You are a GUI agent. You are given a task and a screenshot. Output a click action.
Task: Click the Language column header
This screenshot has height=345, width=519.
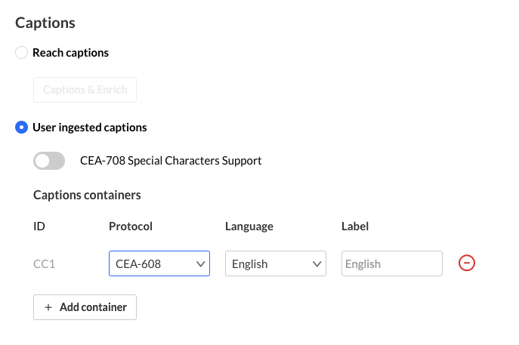click(x=249, y=226)
